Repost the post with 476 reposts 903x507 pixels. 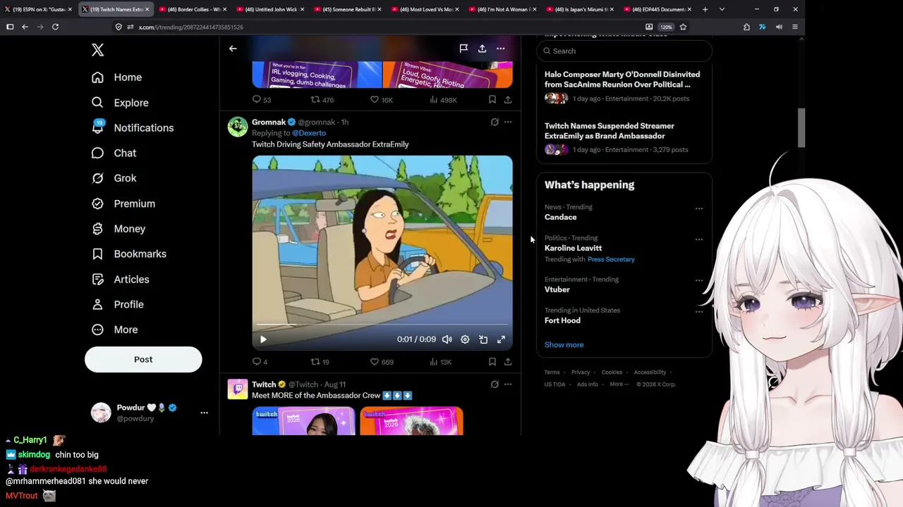322,100
